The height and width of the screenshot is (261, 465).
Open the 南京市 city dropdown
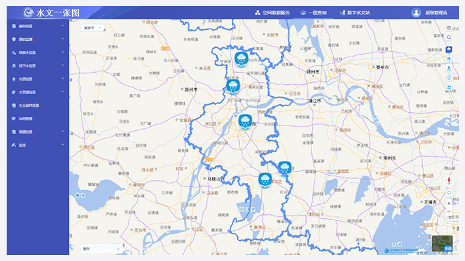[92, 28]
